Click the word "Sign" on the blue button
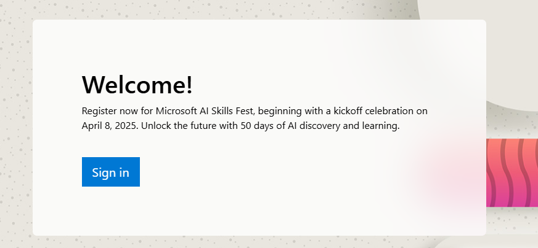 coord(102,172)
